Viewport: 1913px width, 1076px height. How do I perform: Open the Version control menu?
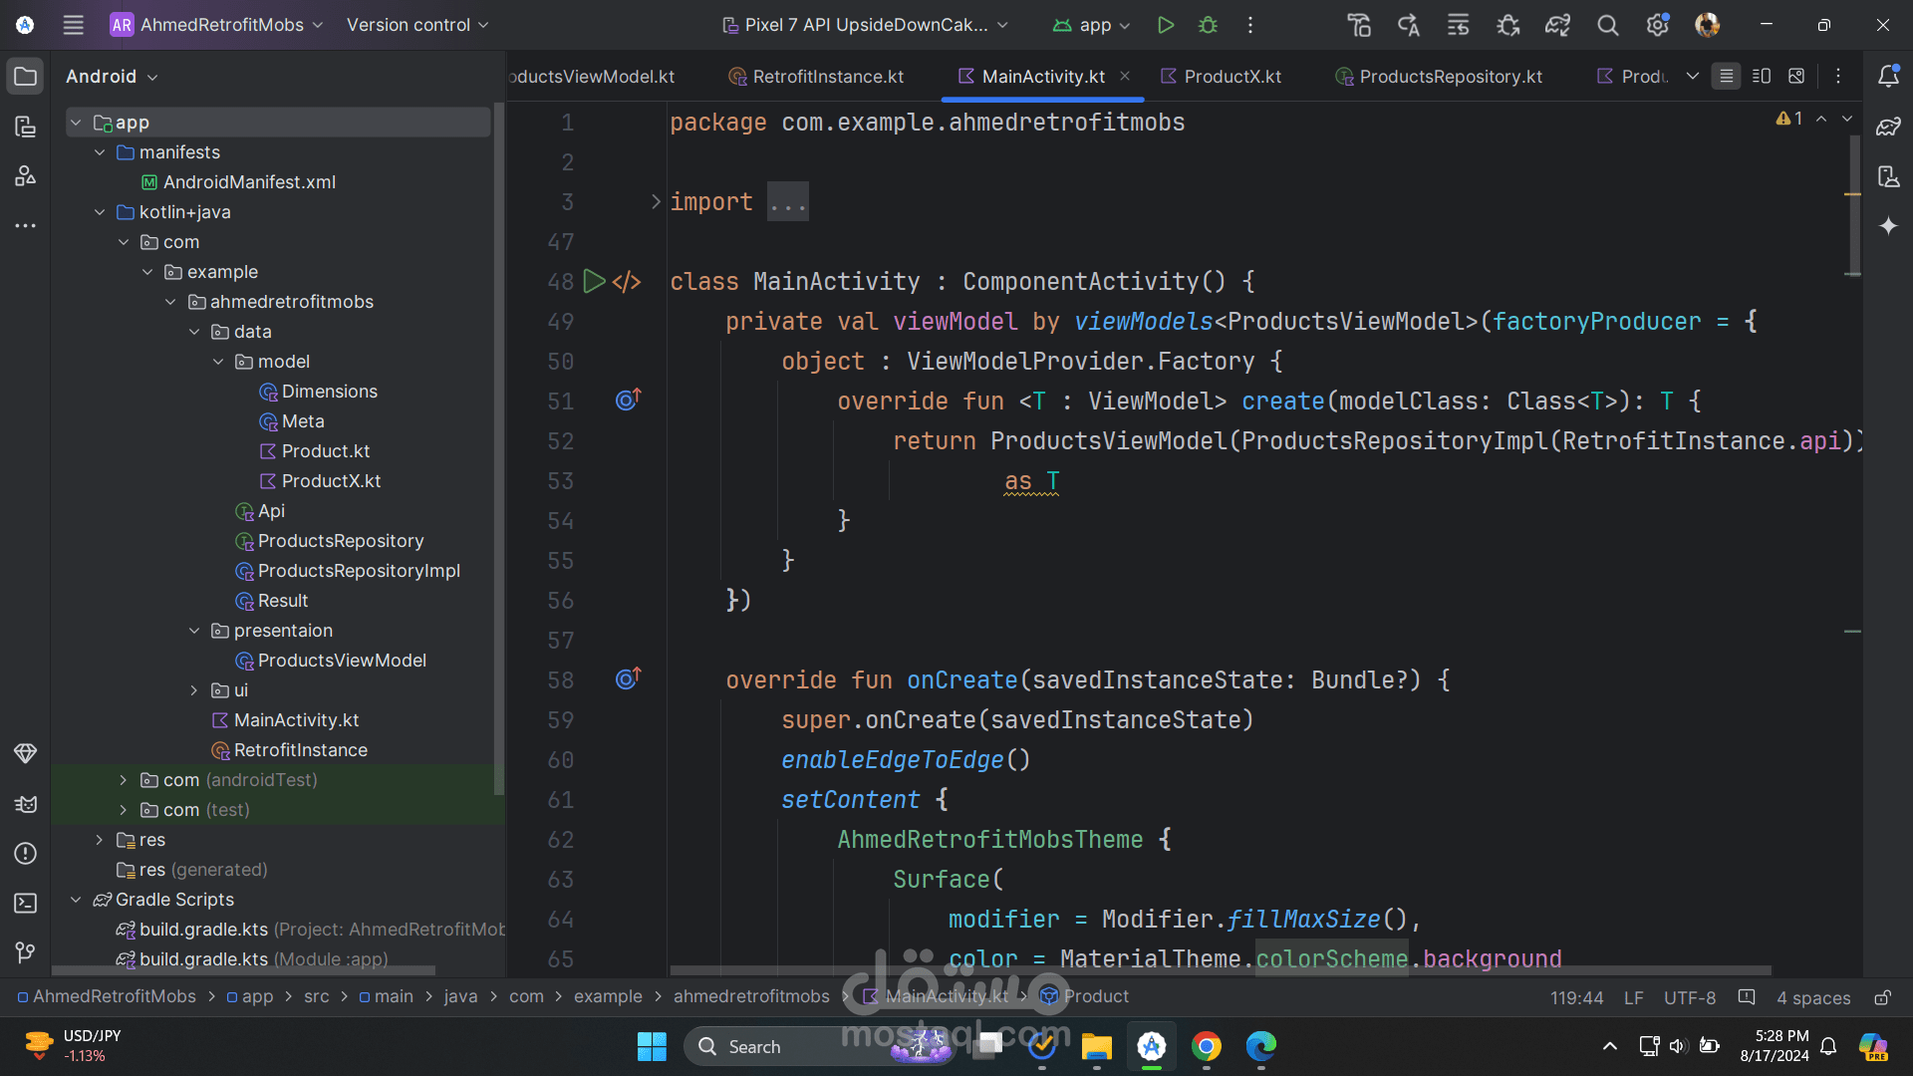pyautogui.click(x=417, y=25)
